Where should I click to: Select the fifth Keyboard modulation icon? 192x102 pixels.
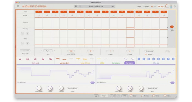coord(50,59)
